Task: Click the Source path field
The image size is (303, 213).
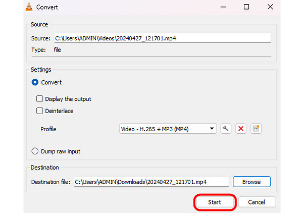Action: (162, 38)
